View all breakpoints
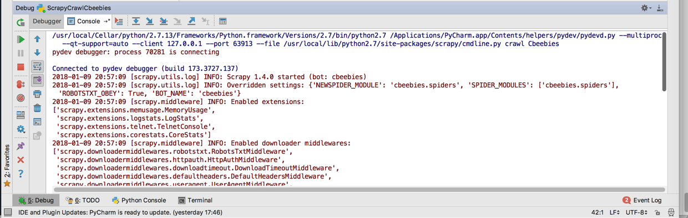Image resolution: width=688 pixels, height=218 pixels. click(x=21, y=85)
